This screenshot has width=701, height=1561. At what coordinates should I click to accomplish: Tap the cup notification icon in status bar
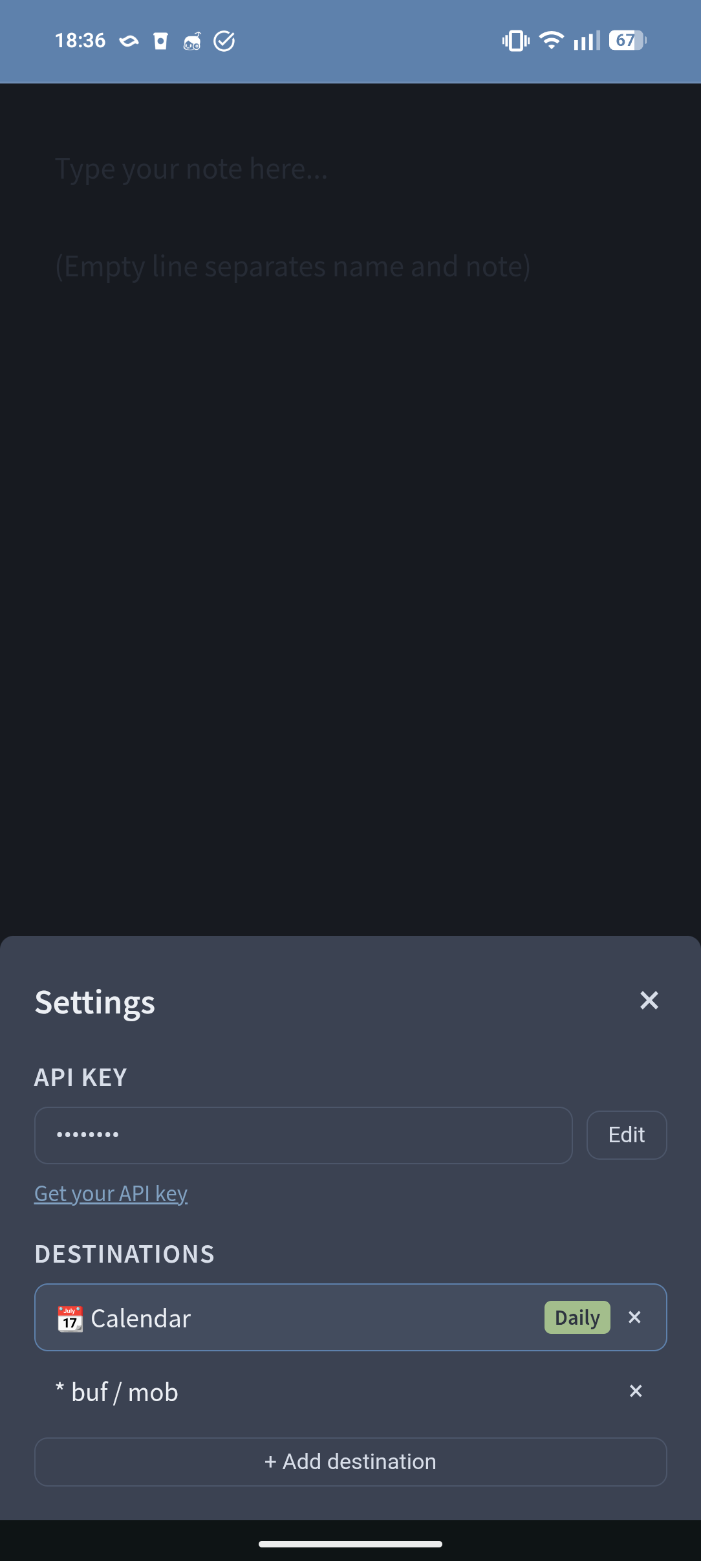tap(160, 41)
